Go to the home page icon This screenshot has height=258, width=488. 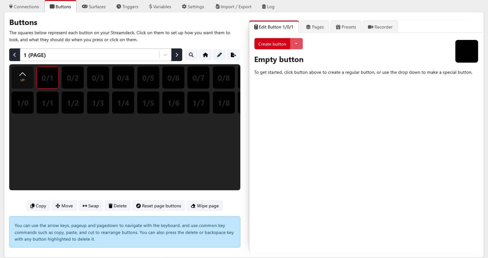[x=205, y=55]
